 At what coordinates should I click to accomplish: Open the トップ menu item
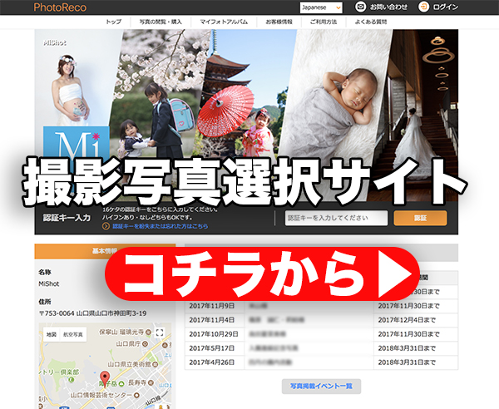tap(114, 22)
